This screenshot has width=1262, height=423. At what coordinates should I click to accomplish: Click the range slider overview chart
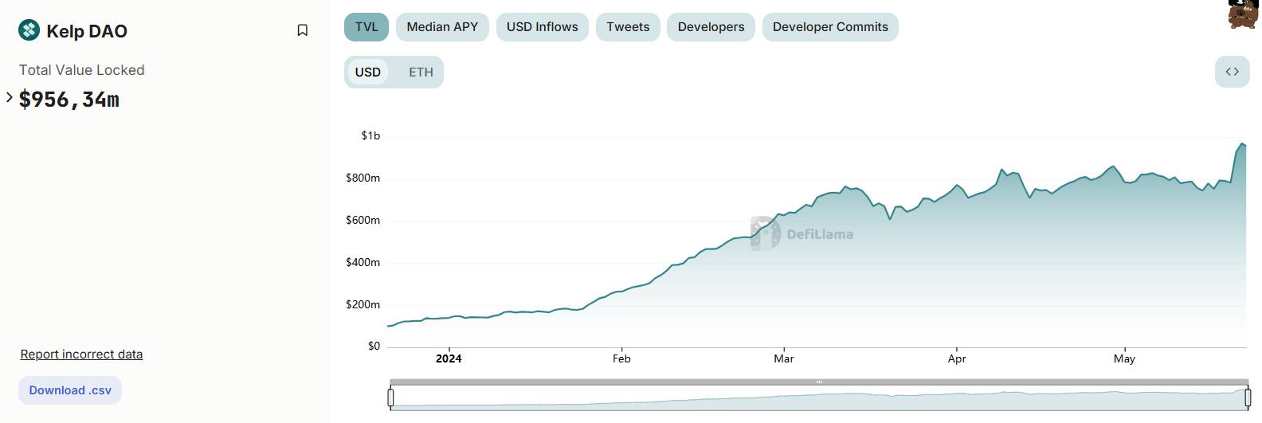click(819, 398)
